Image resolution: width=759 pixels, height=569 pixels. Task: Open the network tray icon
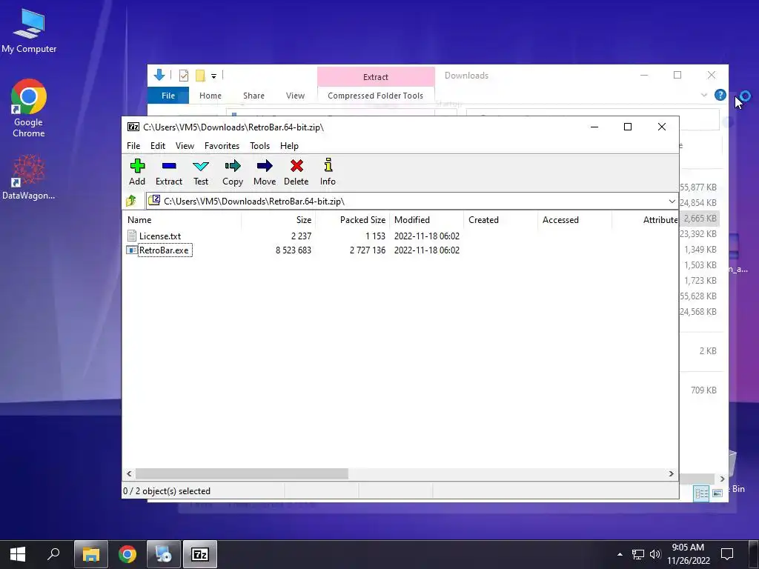tap(638, 554)
